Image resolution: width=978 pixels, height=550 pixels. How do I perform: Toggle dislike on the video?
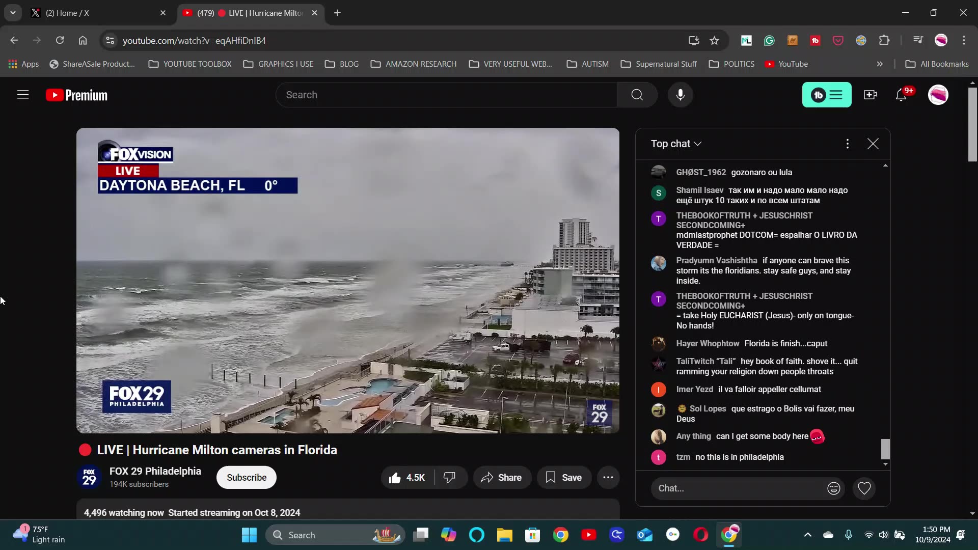pos(449,477)
